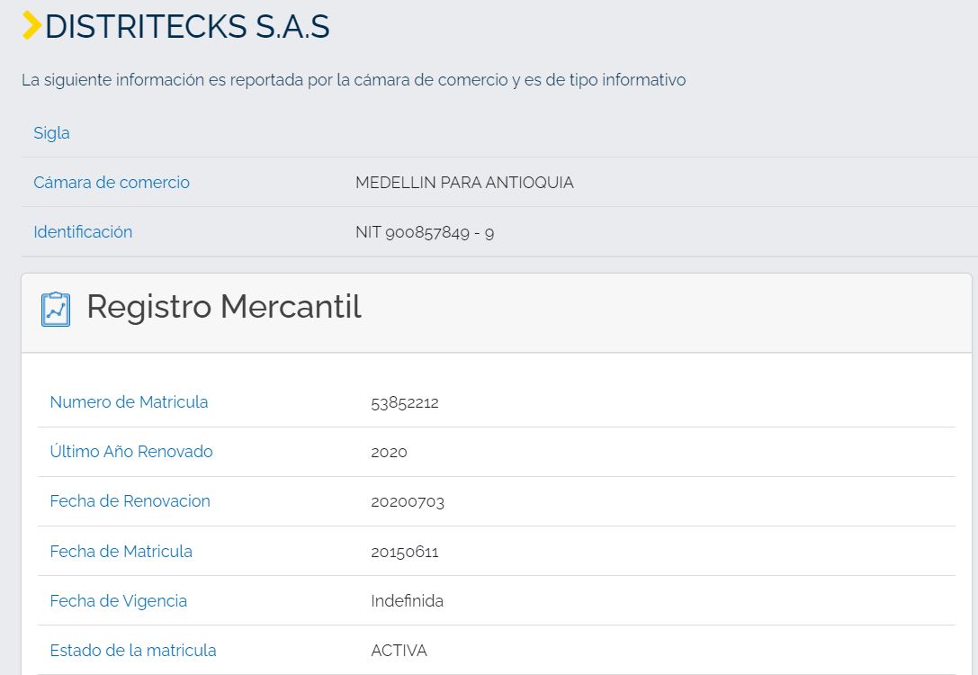Click the Identificación label

(x=83, y=232)
